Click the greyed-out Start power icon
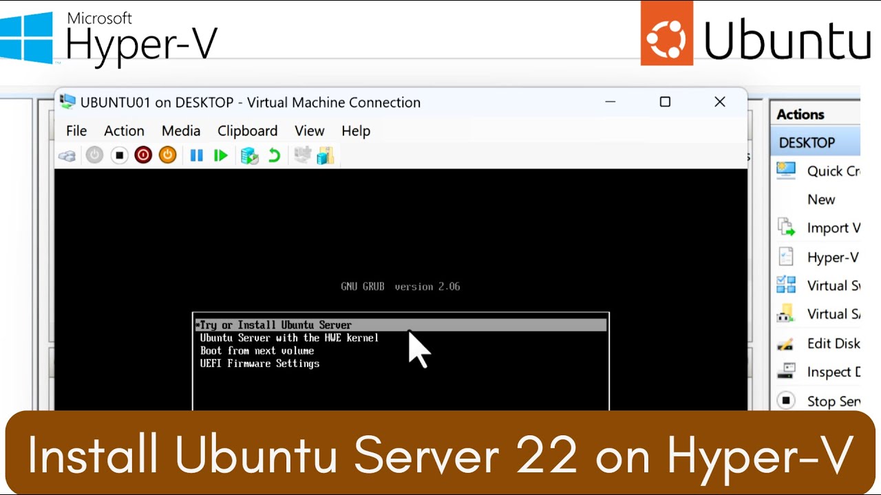This screenshot has width=881, height=495. tap(94, 155)
